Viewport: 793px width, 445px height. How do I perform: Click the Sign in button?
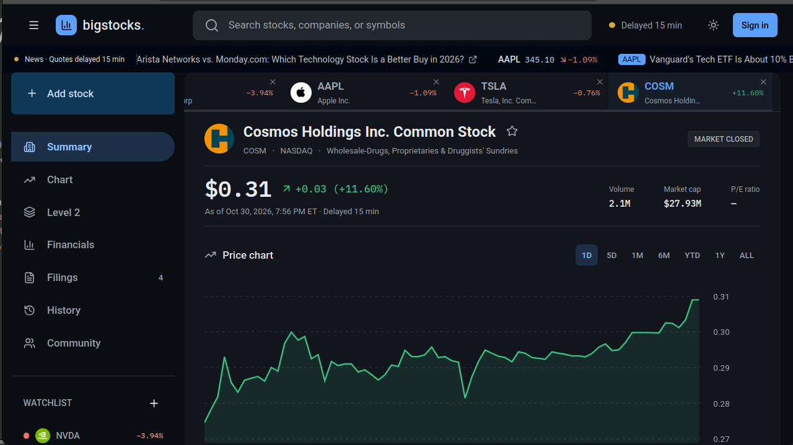tap(755, 25)
